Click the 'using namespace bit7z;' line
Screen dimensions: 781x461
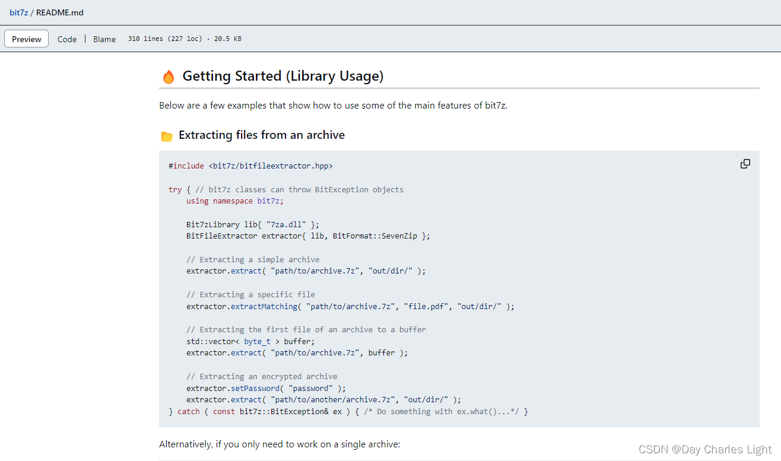(235, 201)
